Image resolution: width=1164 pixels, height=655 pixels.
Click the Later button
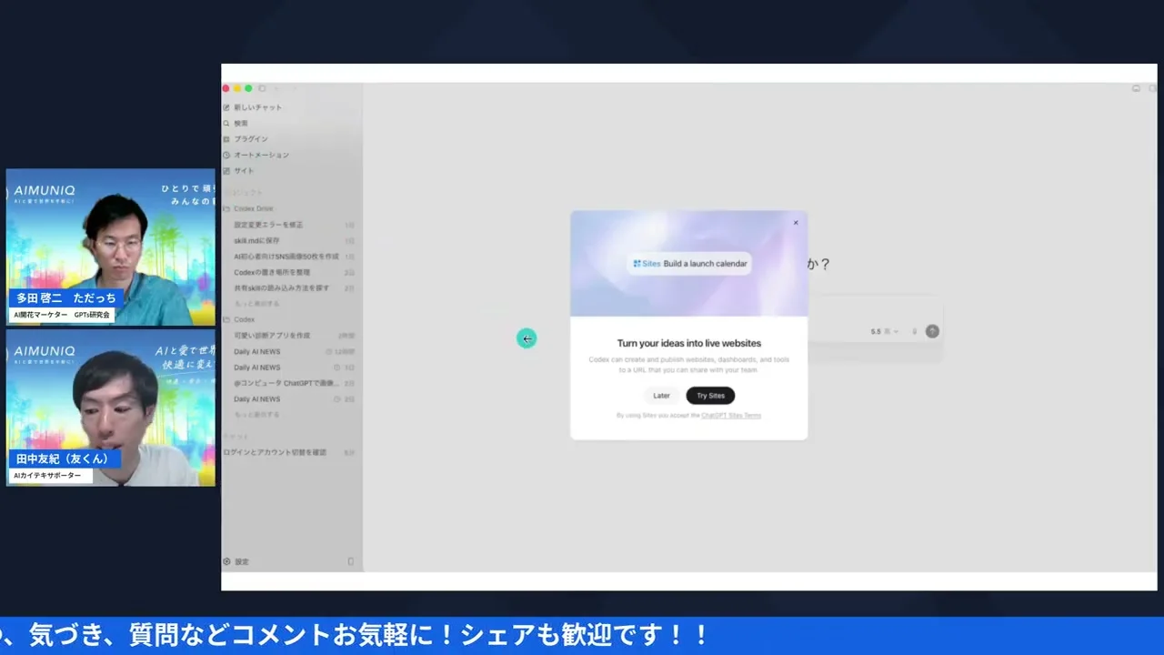661,396
